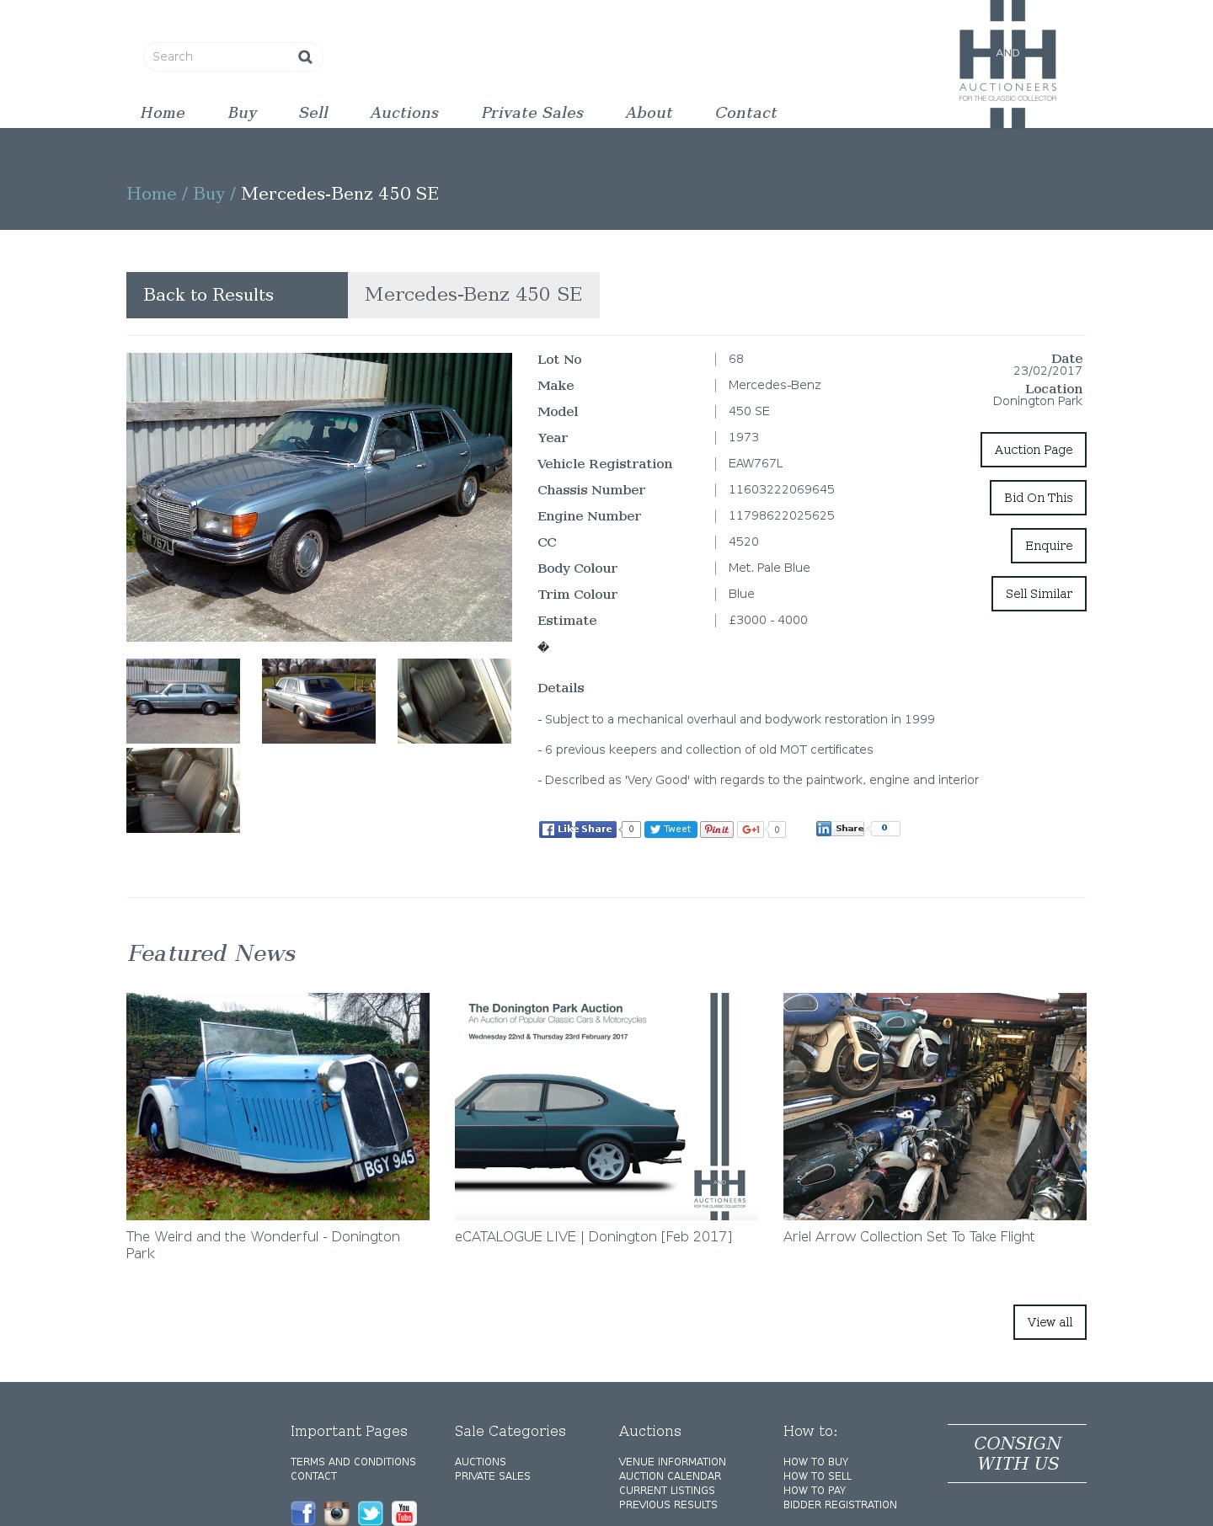Click the Bid On This button

coord(1038,498)
